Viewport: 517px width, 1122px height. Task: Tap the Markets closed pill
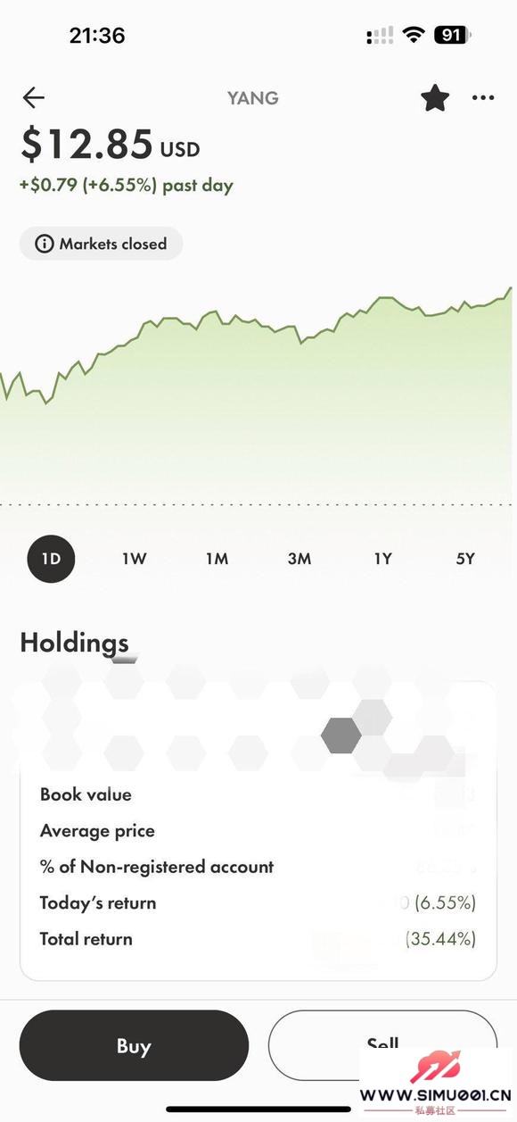[x=101, y=244]
